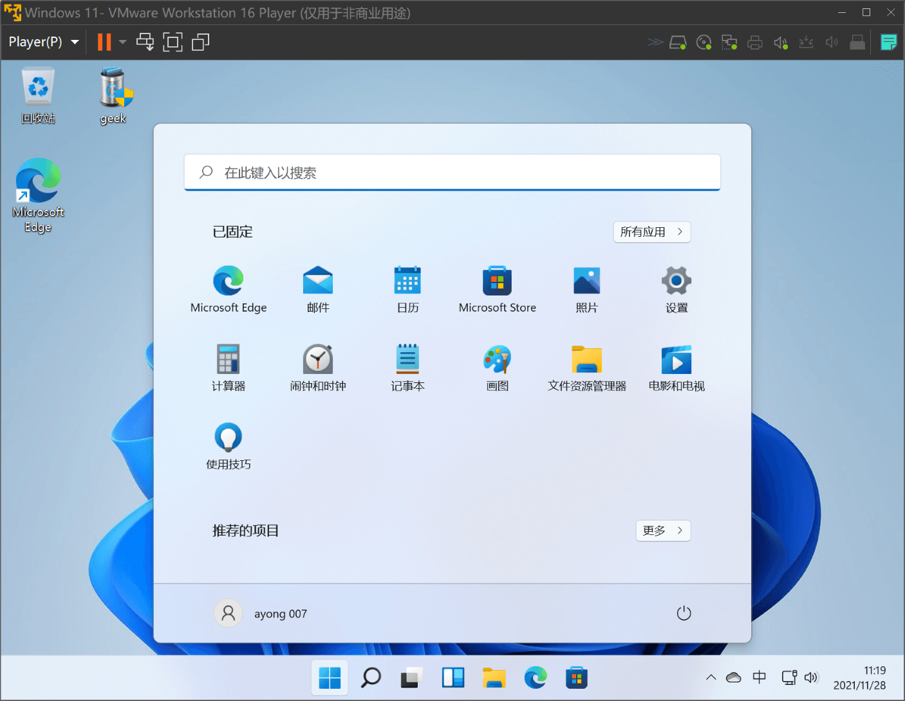Send Ctrl+Alt+Del to the VM

[145, 42]
